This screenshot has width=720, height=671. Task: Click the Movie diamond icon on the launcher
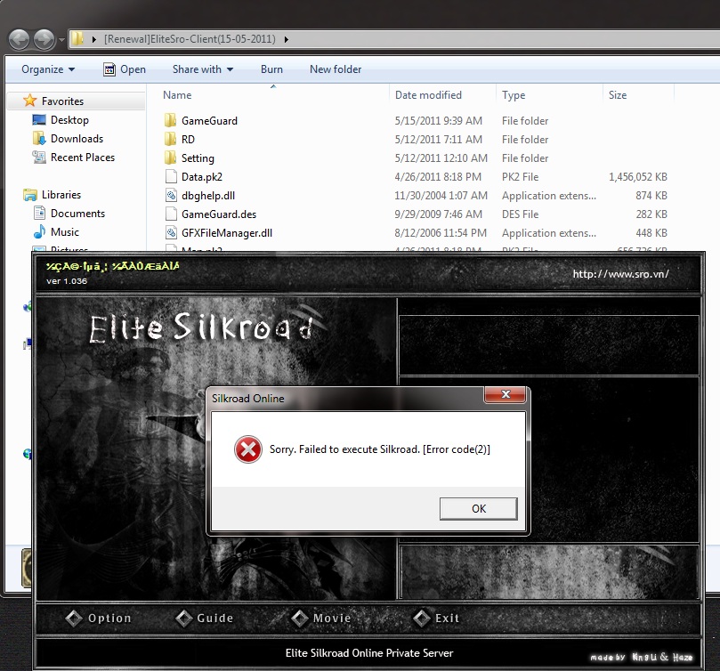coord(298,618)
